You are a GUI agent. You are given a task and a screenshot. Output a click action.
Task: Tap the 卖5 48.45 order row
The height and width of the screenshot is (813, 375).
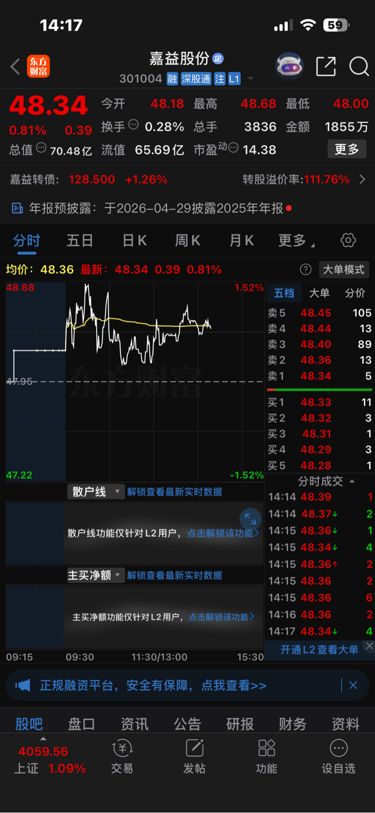coord(320,313)
